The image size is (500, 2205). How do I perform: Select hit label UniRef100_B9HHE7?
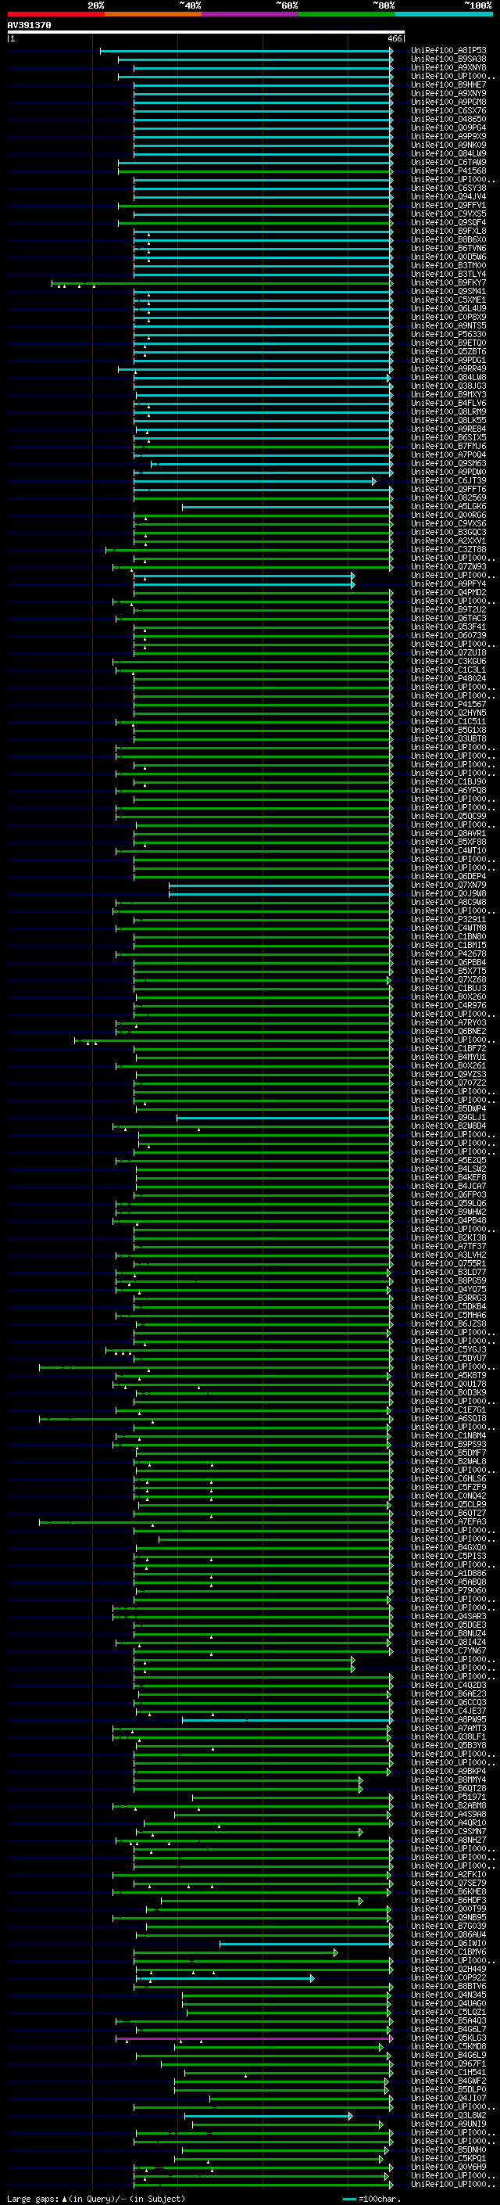tap(448, 84)
